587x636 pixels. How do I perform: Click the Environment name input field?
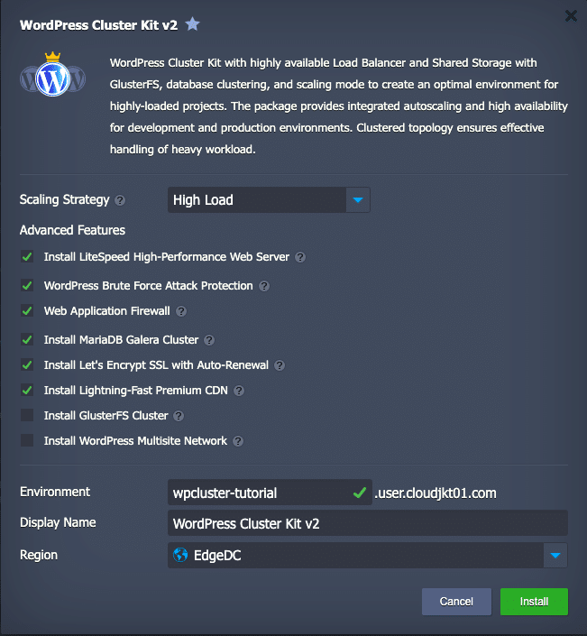[270, 493]
